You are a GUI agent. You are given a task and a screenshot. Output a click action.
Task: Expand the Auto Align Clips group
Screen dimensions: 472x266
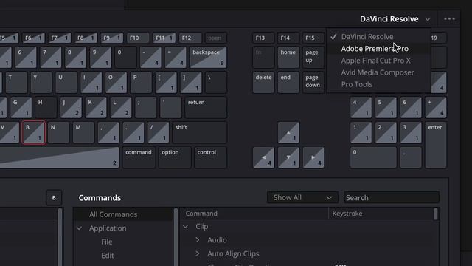coord(198,253)
